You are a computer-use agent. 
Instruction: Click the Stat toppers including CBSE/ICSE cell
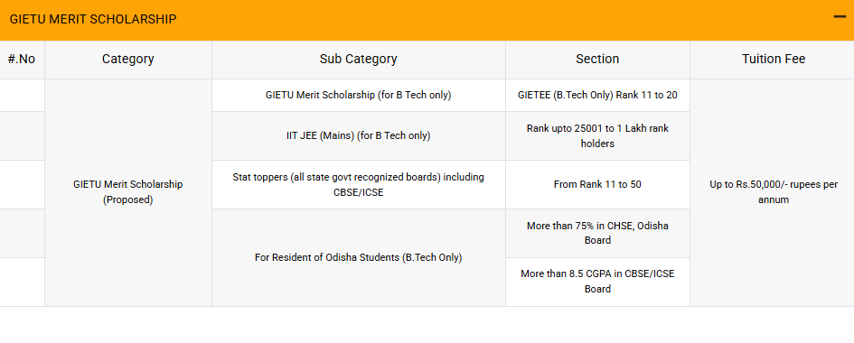[359, 185]
